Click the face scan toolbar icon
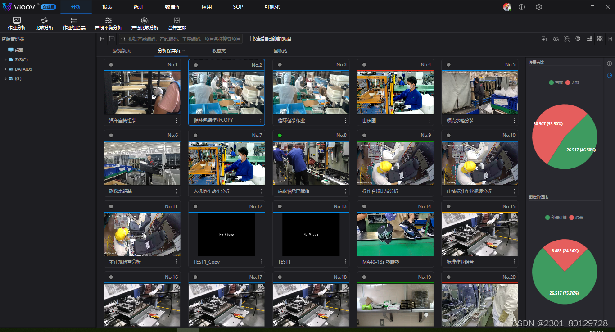Screen dimensions: 615x332 pos(567,39)
